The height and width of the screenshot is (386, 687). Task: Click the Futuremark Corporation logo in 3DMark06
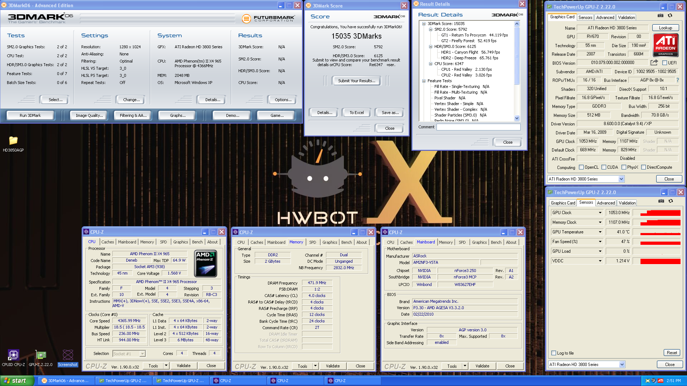click(x=268, y=19)
